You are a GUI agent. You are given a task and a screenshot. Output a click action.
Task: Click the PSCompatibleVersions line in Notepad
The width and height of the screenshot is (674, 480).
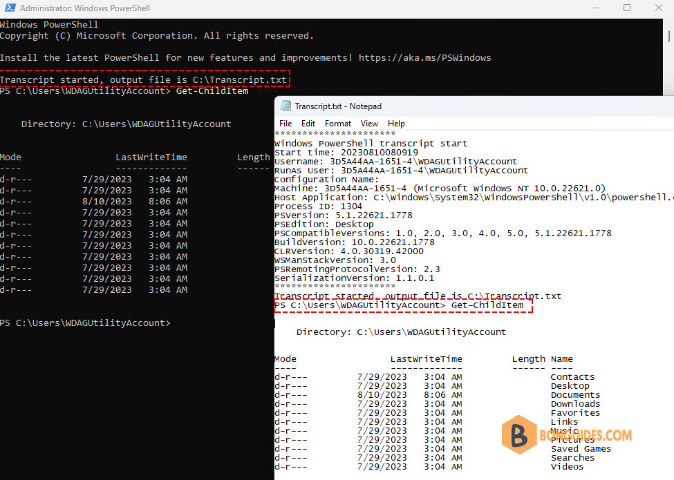coord(442,233)
